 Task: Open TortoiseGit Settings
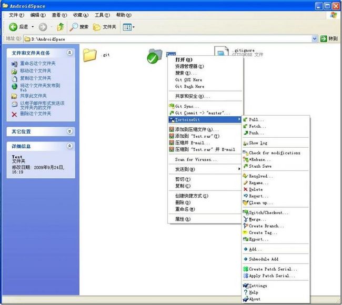coord(276,286)
